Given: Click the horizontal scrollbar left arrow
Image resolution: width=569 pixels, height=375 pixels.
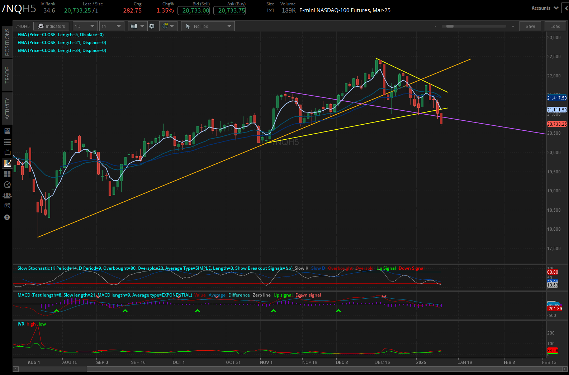Looking at the screenshot, I should point(15,369).
